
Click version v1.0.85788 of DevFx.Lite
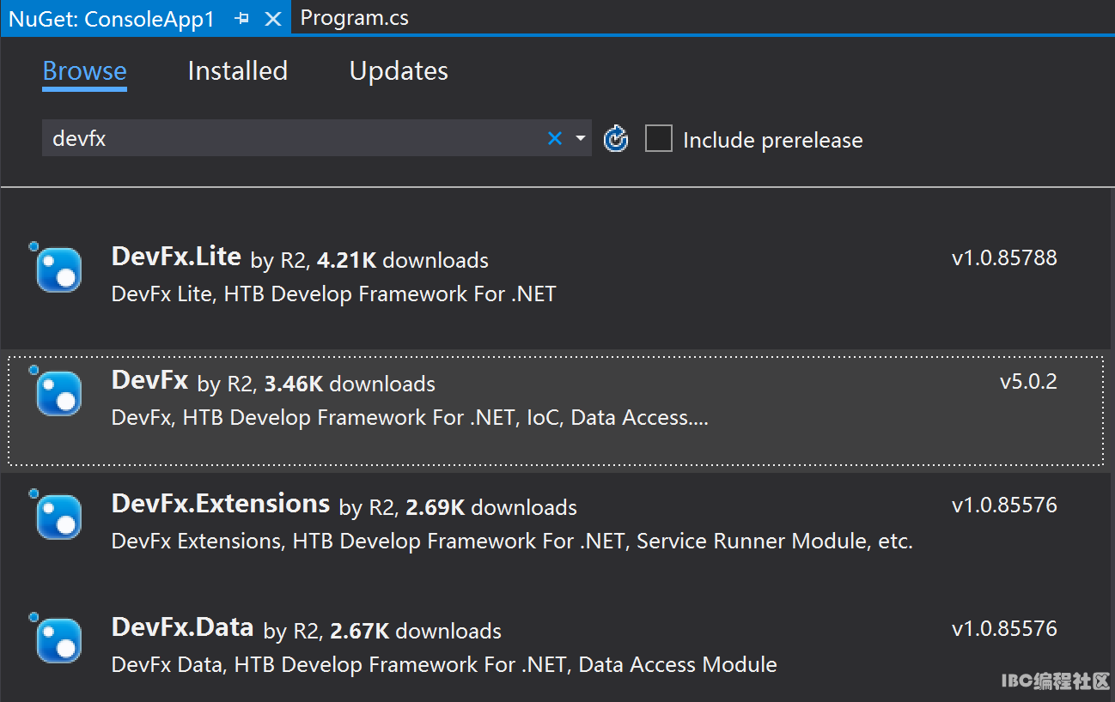coord(1004,258)
